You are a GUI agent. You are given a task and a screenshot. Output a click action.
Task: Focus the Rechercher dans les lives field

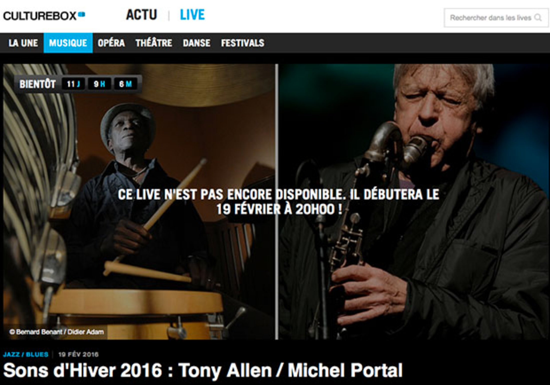point(496,18)
